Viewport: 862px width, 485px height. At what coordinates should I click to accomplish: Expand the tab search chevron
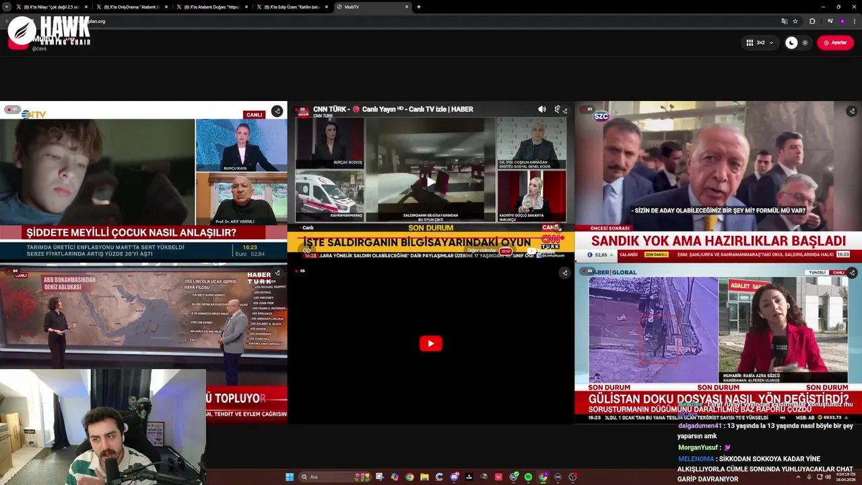click(x=6, y=7)
